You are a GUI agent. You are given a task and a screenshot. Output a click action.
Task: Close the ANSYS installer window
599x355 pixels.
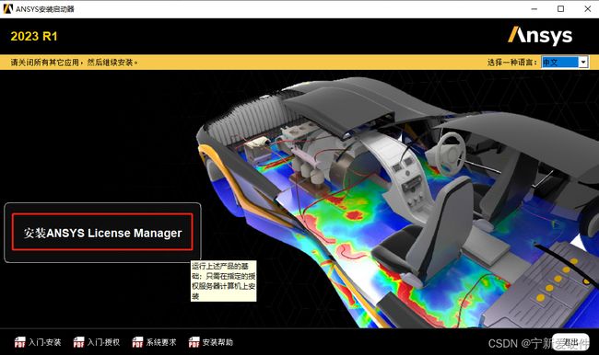(588, 9)
